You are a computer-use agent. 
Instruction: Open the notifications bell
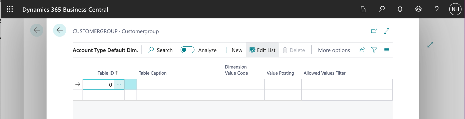coord(400,9)
